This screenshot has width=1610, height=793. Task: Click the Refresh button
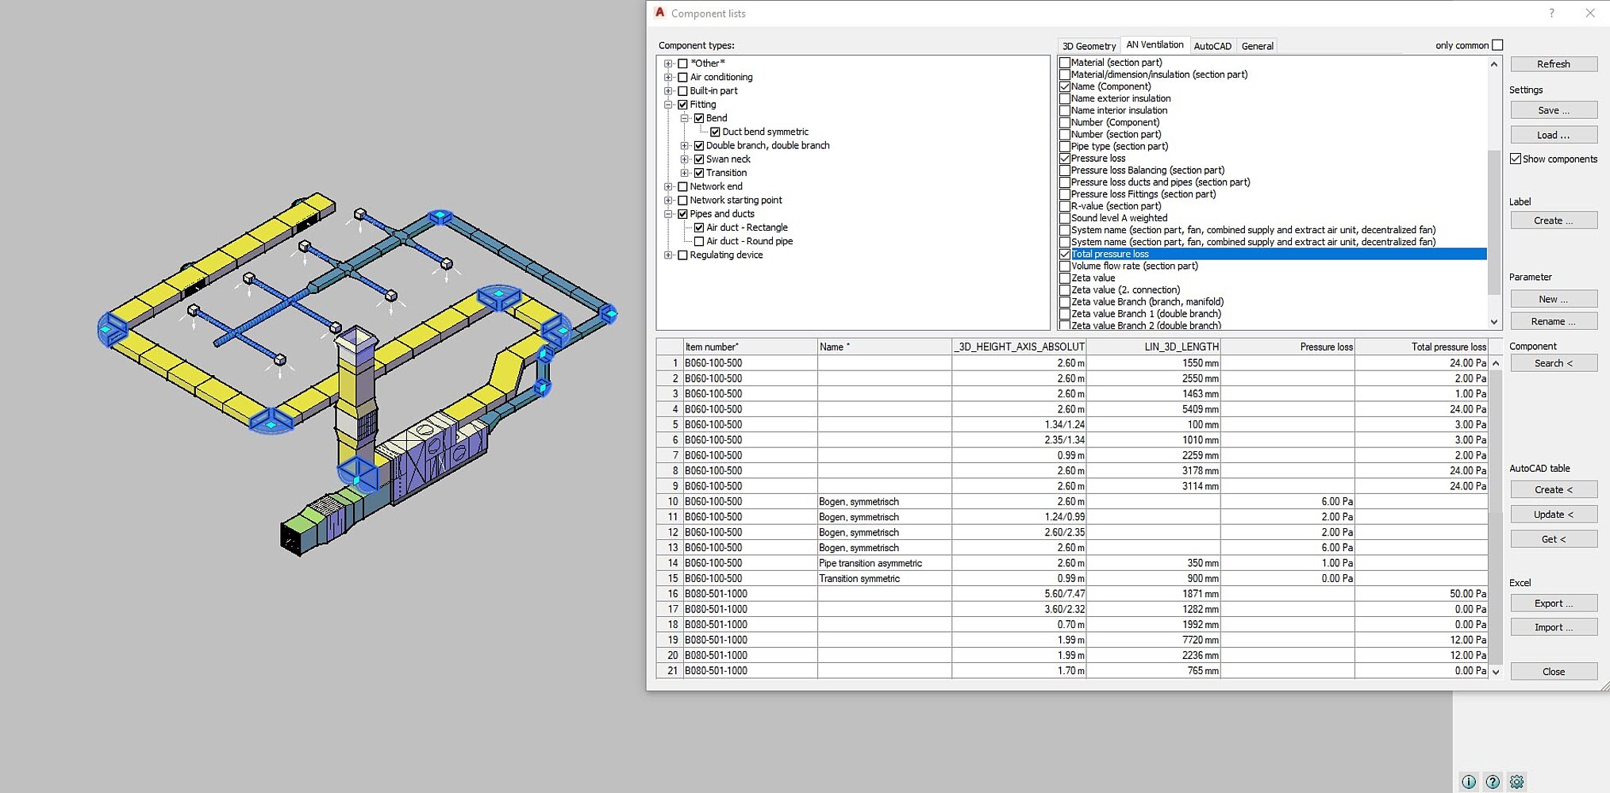tap(1553, 63)
